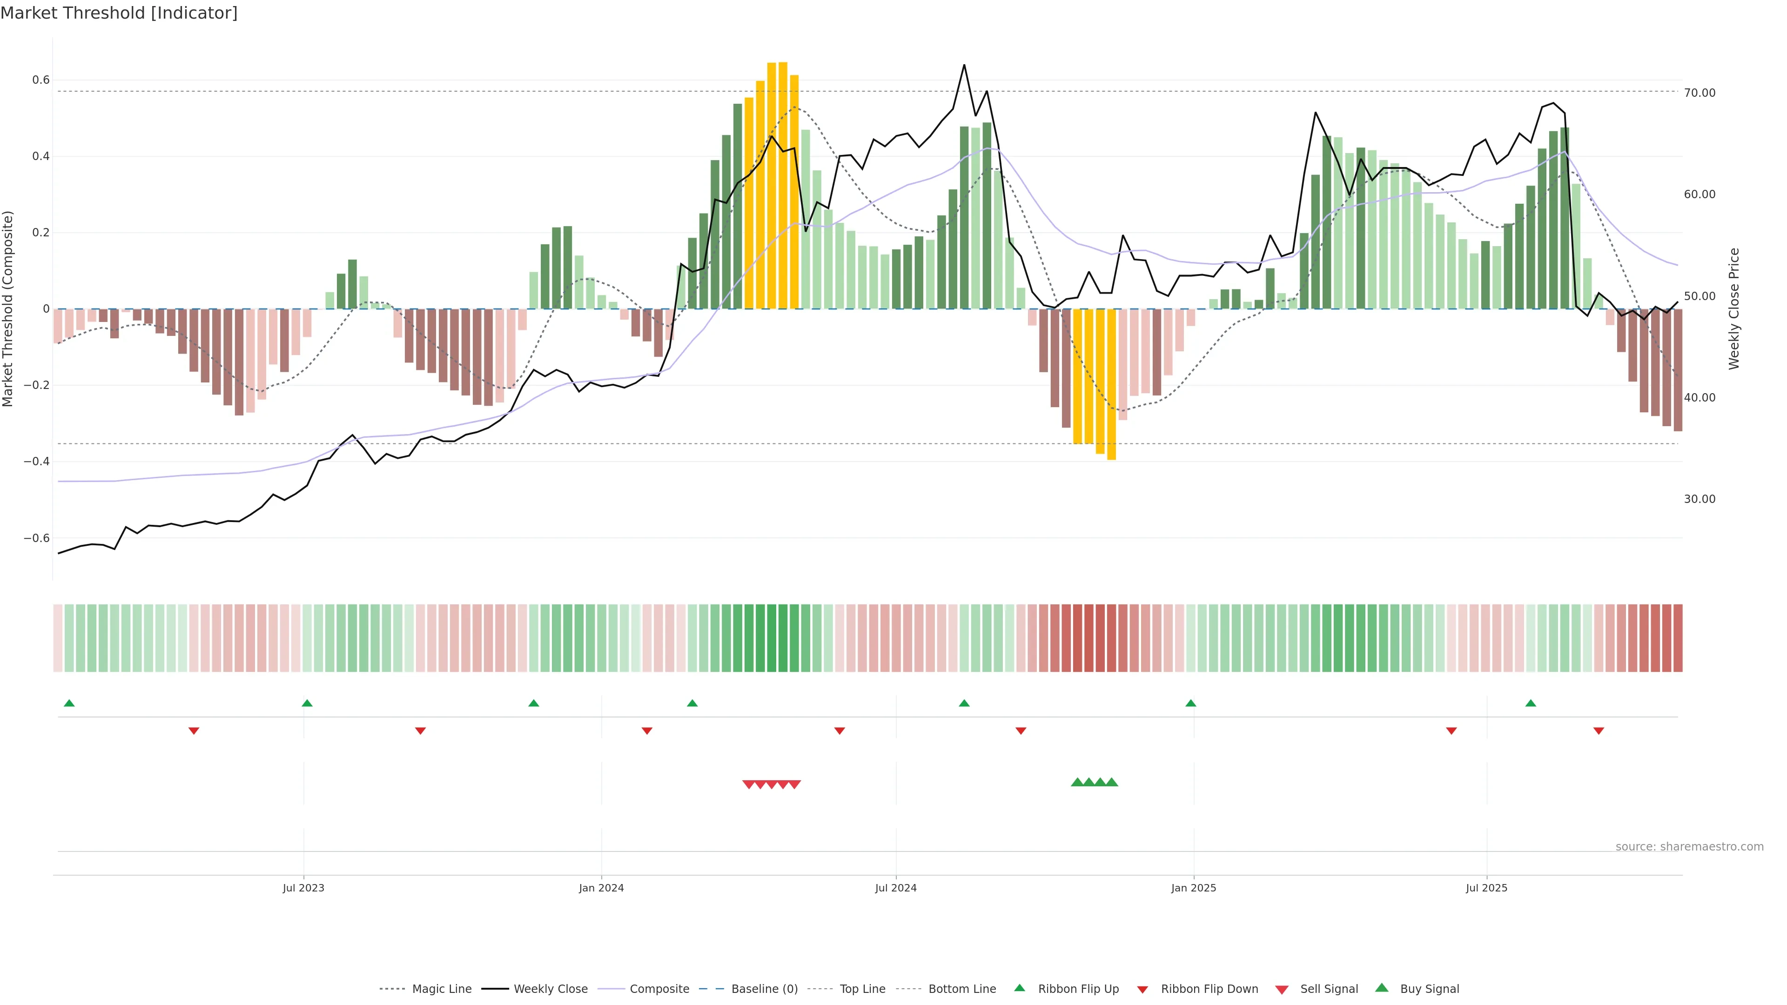The image size is (1787, 1005).
Task: Click the darkest green segment in the ribbon
Action: point(772,638)
